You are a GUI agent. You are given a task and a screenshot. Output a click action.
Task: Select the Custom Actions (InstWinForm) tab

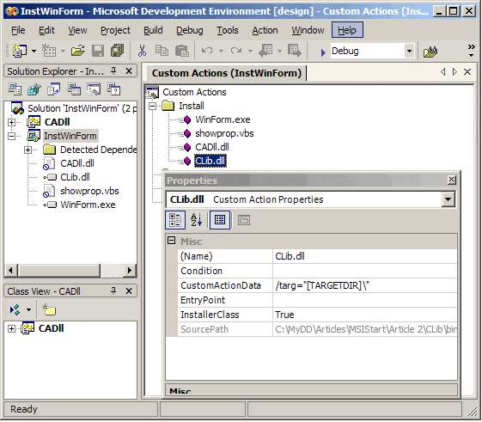pyautogui.click(x=227, y=73)
